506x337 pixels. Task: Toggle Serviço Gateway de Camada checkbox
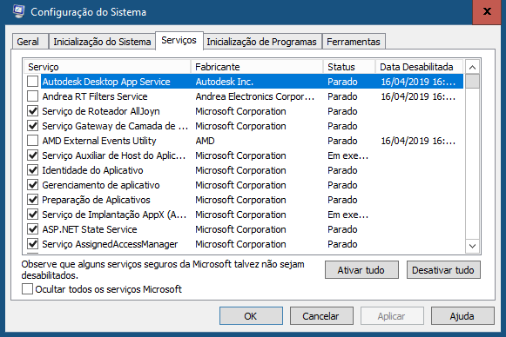point(32,126)
